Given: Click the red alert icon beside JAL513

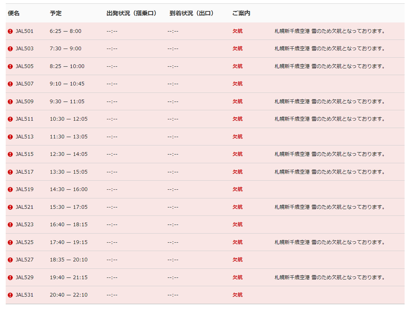Looking at the screenshot, I should [x=10, y=137].
